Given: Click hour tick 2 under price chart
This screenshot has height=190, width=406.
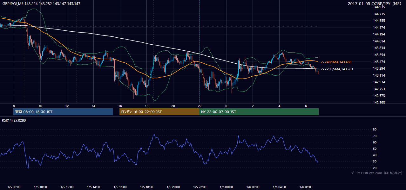Looking at the screenshot, I should tap(253, 106).
